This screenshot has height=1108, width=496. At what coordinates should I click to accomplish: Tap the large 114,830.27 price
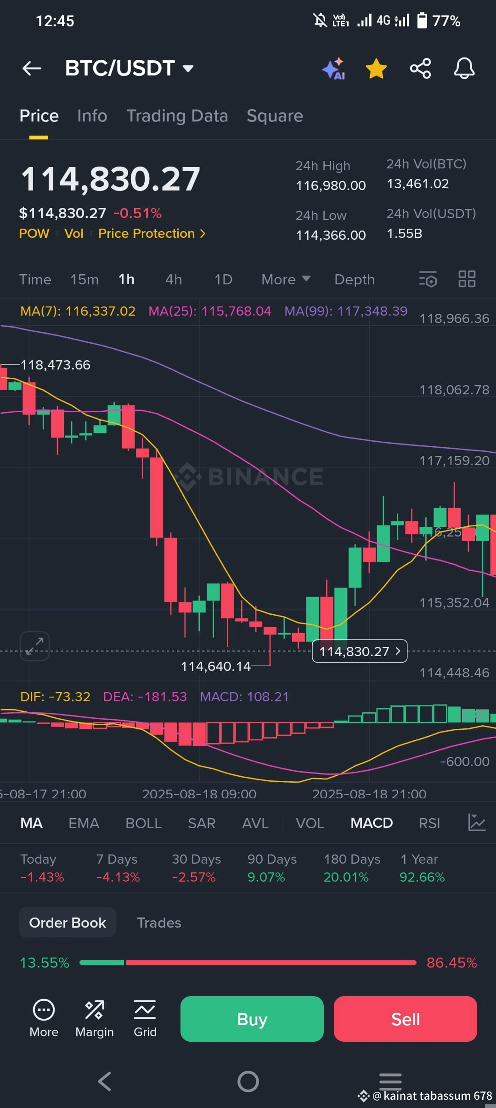[111, 179]
